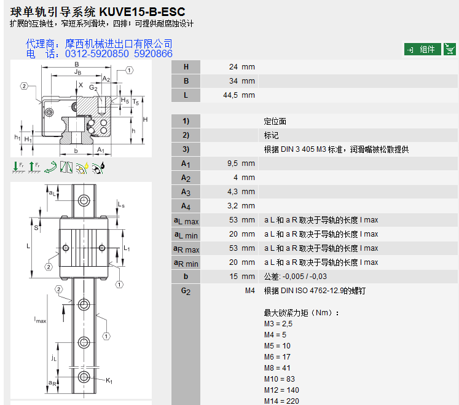Click the tolerance text -0,005 / -0,03
This screenshot has height=405, width=459.
click(x=304, y=277)
